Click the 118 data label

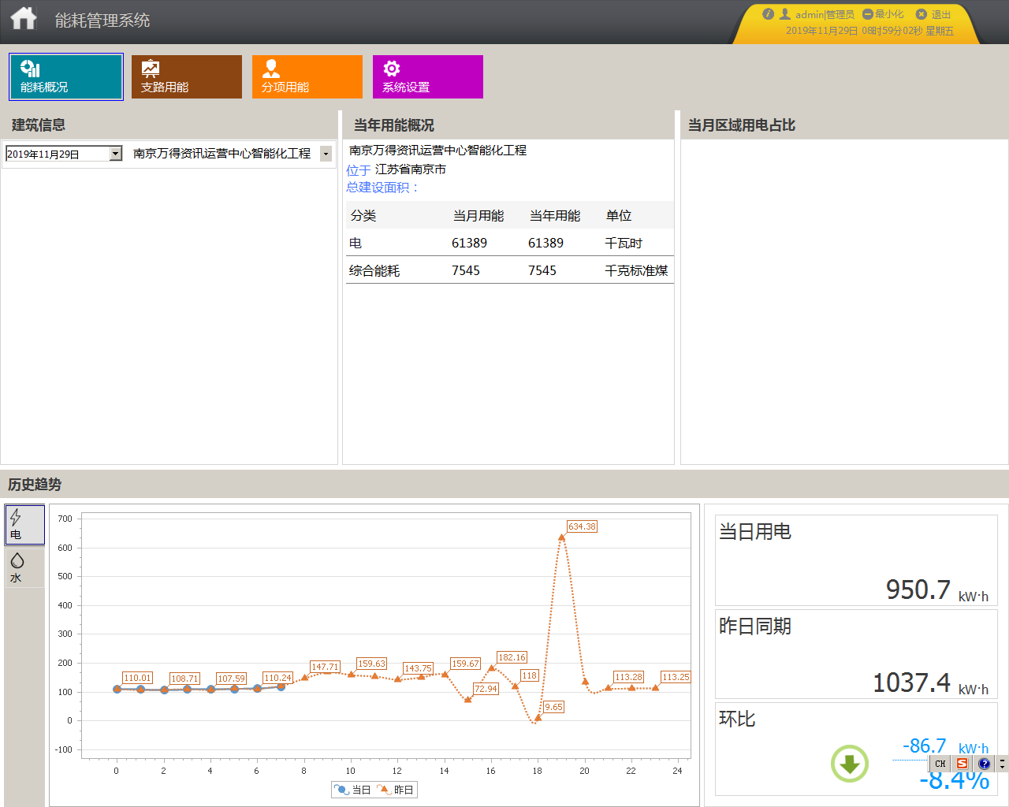(x=529, y=675)
